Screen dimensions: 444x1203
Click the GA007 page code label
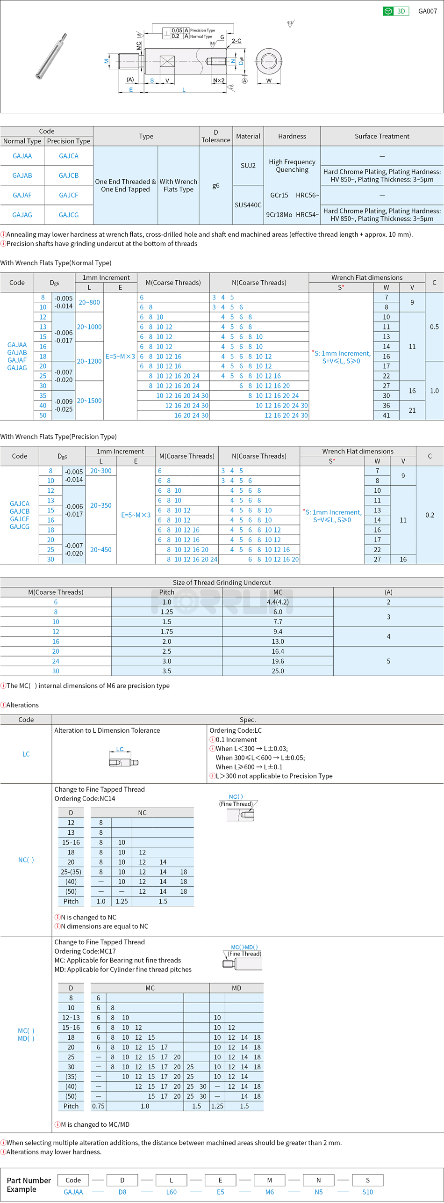point(428,11)
